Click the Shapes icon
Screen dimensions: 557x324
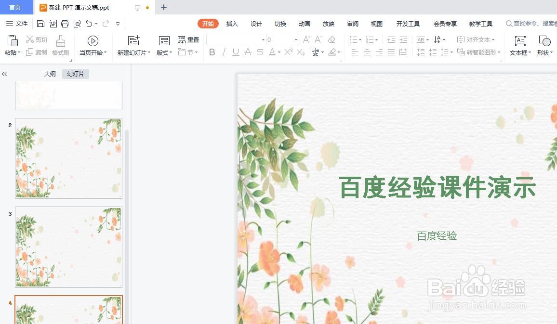tap(544, 41)
